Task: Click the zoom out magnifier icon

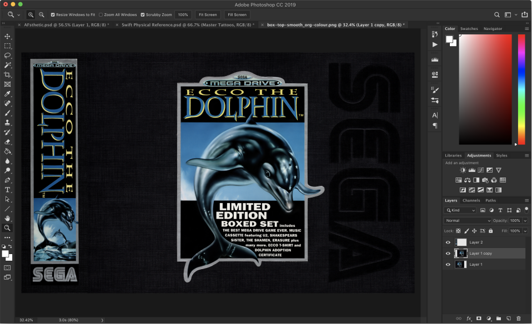Action: 41,14
